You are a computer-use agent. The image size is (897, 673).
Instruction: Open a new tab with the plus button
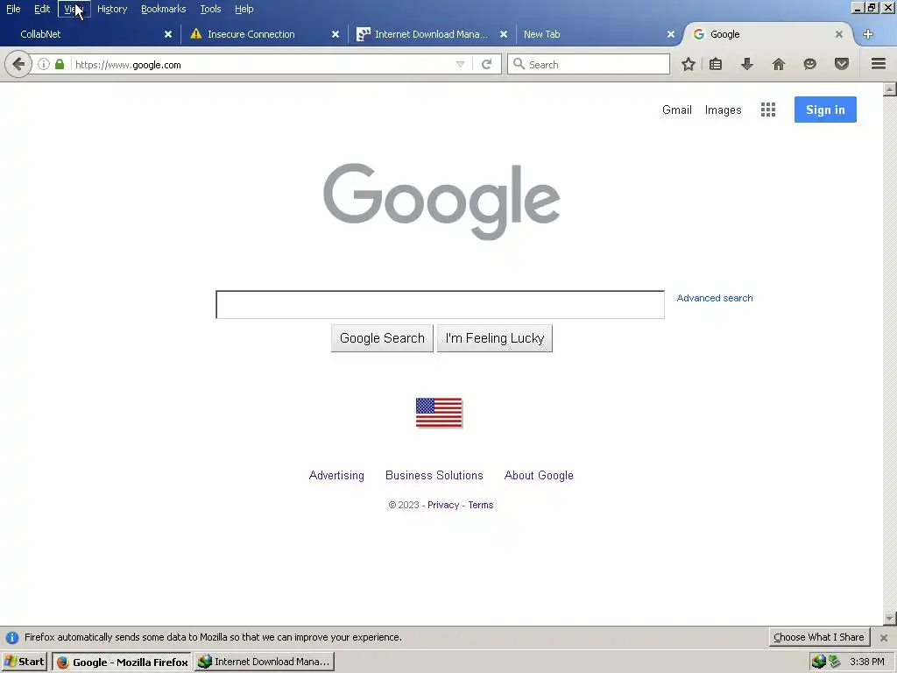[x=868, y=34]
